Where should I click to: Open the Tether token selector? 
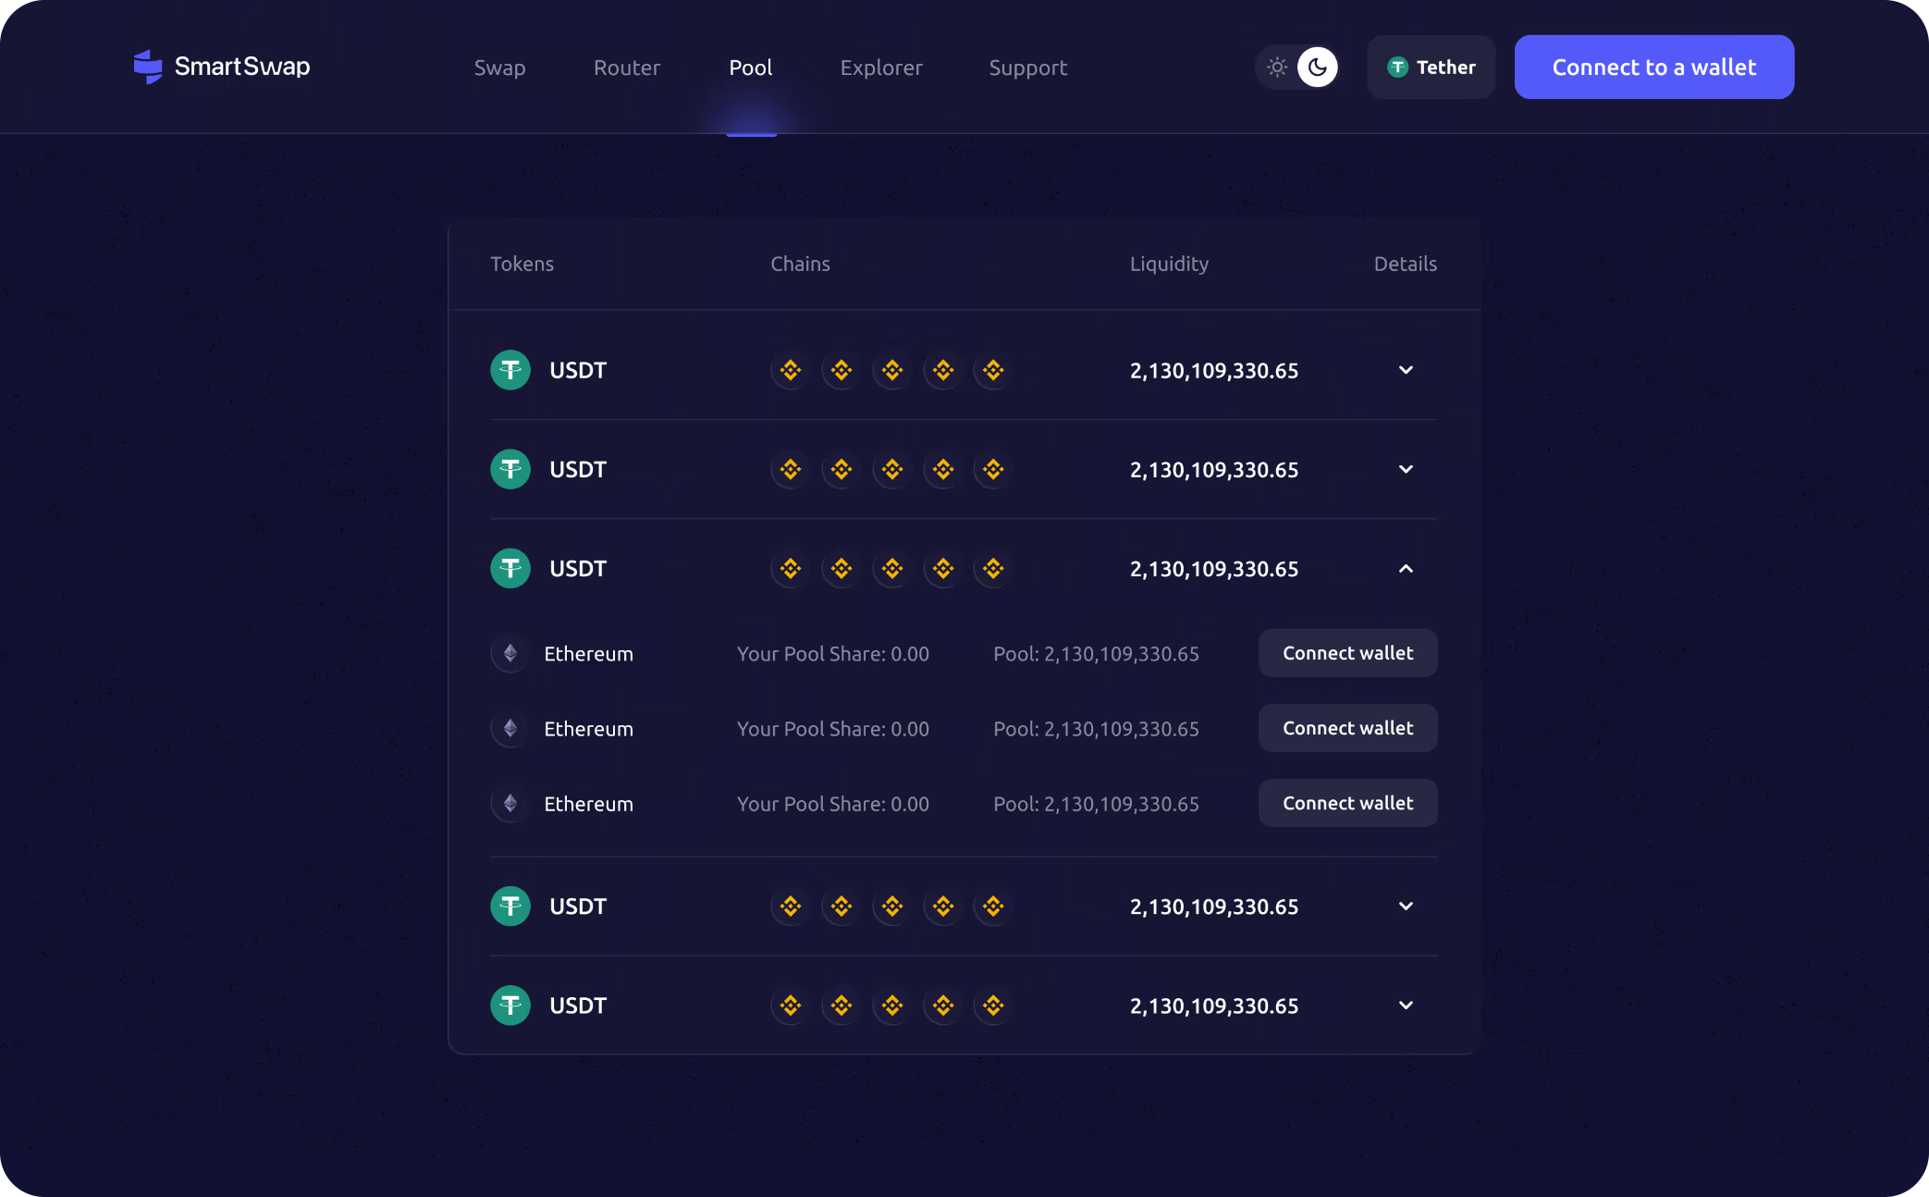click(1431, 67)
